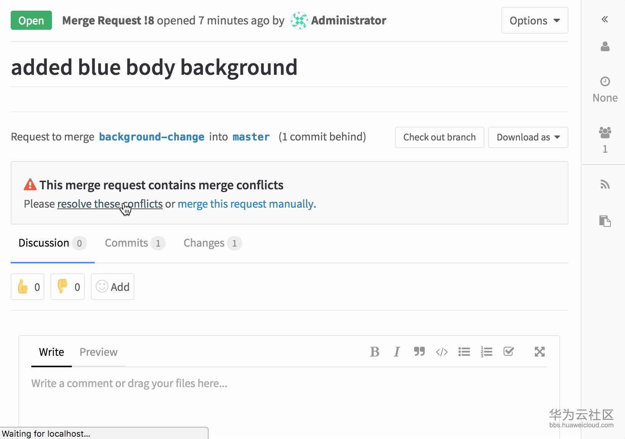The height and width of the screenshot is (439, 625).
Task: Insert a task list checkbox item
Action: pos(508,352)
